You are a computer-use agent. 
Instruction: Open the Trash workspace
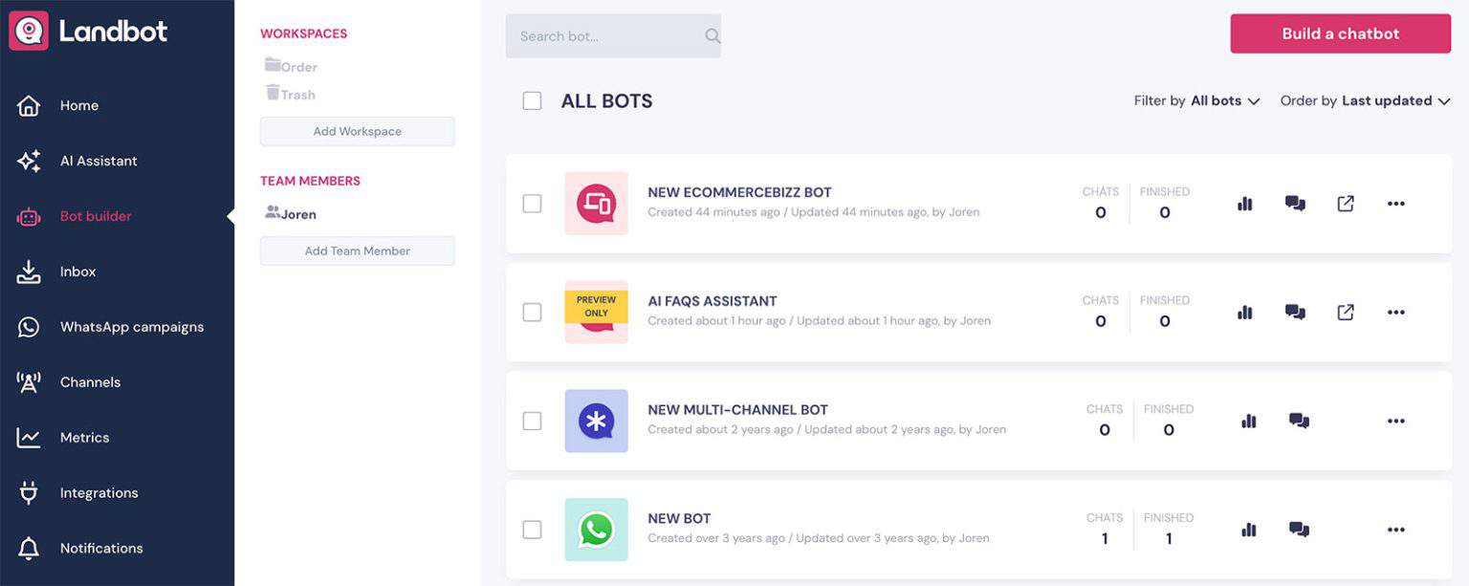[290, 93]
